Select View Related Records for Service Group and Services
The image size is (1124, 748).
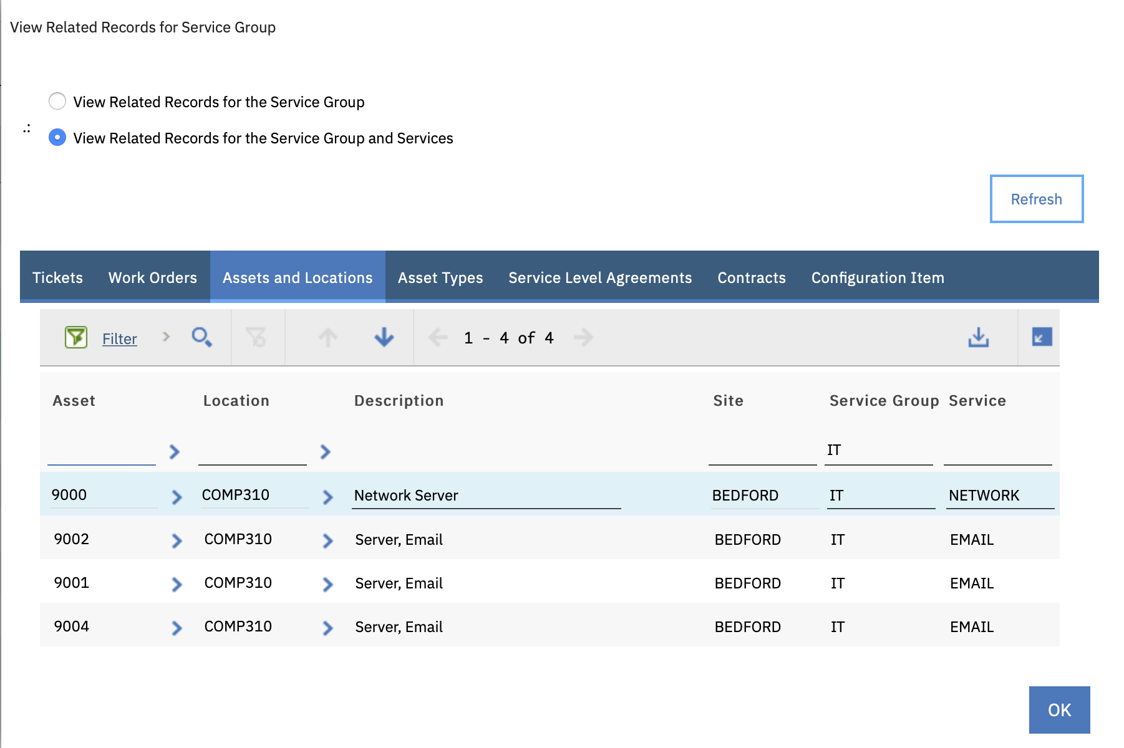[x=57, y=138]
